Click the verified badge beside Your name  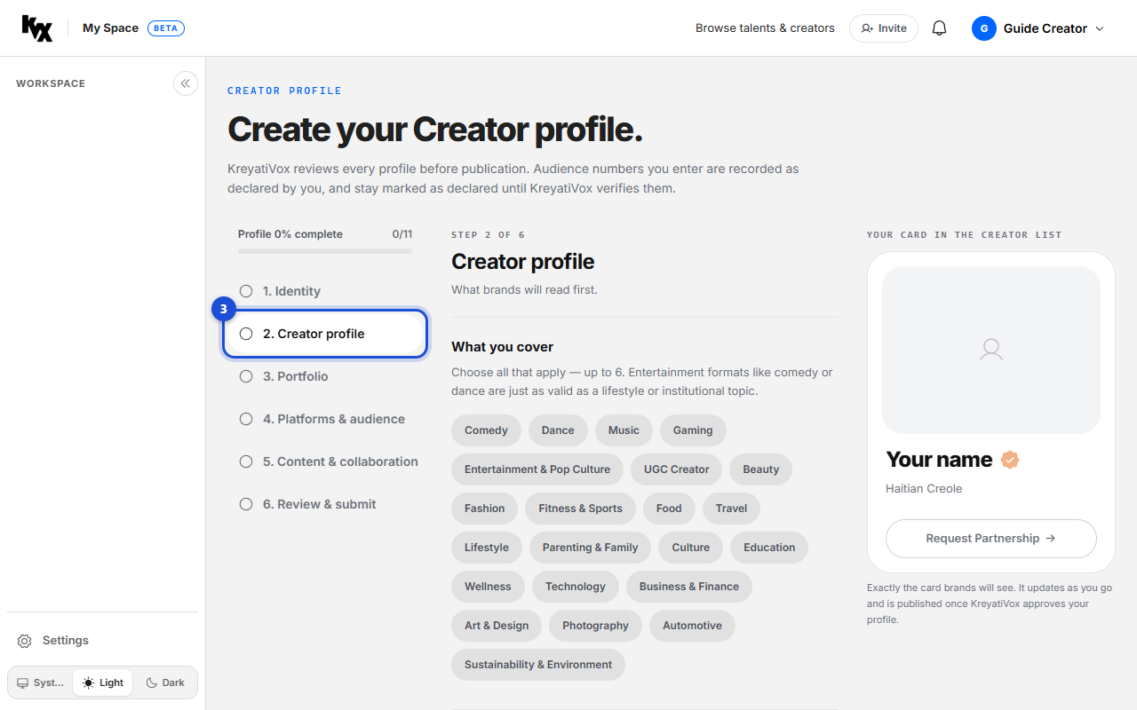pos(1010,460)
